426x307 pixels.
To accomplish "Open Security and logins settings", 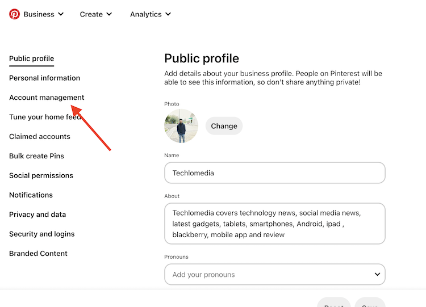I will click(x=42, y=234).
